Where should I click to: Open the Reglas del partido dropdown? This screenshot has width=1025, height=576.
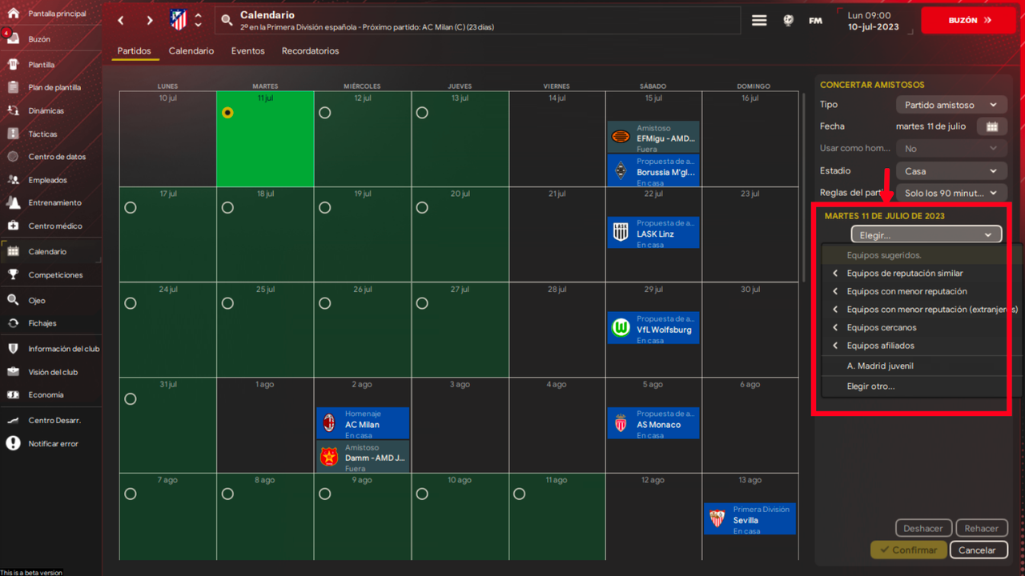point(951,193)
